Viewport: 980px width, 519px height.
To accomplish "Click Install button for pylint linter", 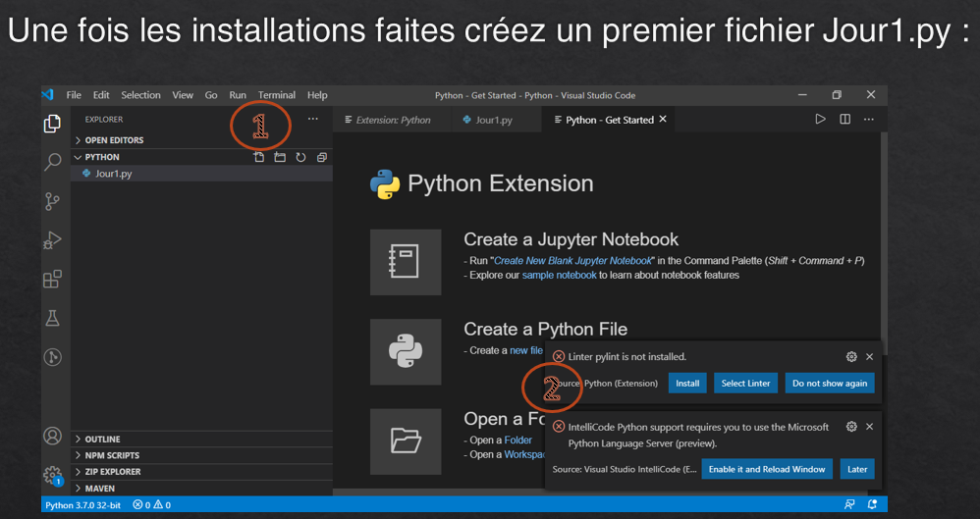I will [687, 384].
